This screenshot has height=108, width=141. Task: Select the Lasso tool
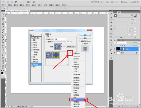pos(3,19)
